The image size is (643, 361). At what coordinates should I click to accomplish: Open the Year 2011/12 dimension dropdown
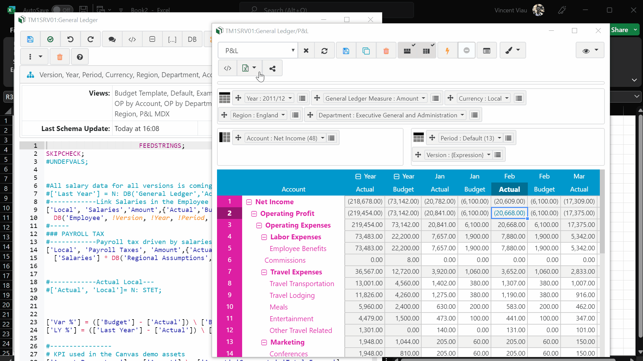point(289,98)
